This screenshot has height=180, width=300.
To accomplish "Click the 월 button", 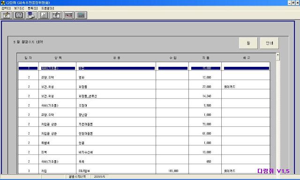I will (248, 43).
